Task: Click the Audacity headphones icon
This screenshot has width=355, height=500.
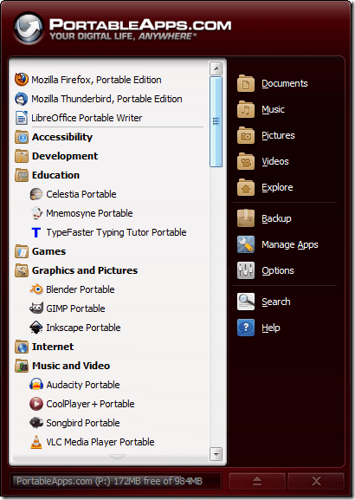Action: click(36, 384)
